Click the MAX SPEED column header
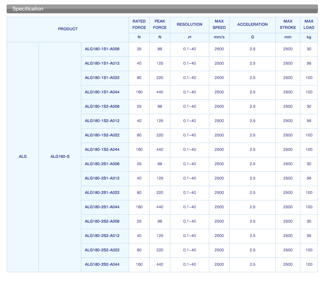327x282 pixels. 219,25
